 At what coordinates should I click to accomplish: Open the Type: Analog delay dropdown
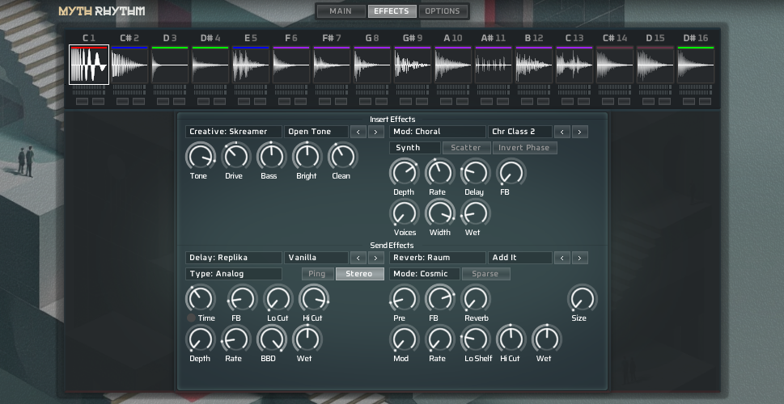click(233, 274)
